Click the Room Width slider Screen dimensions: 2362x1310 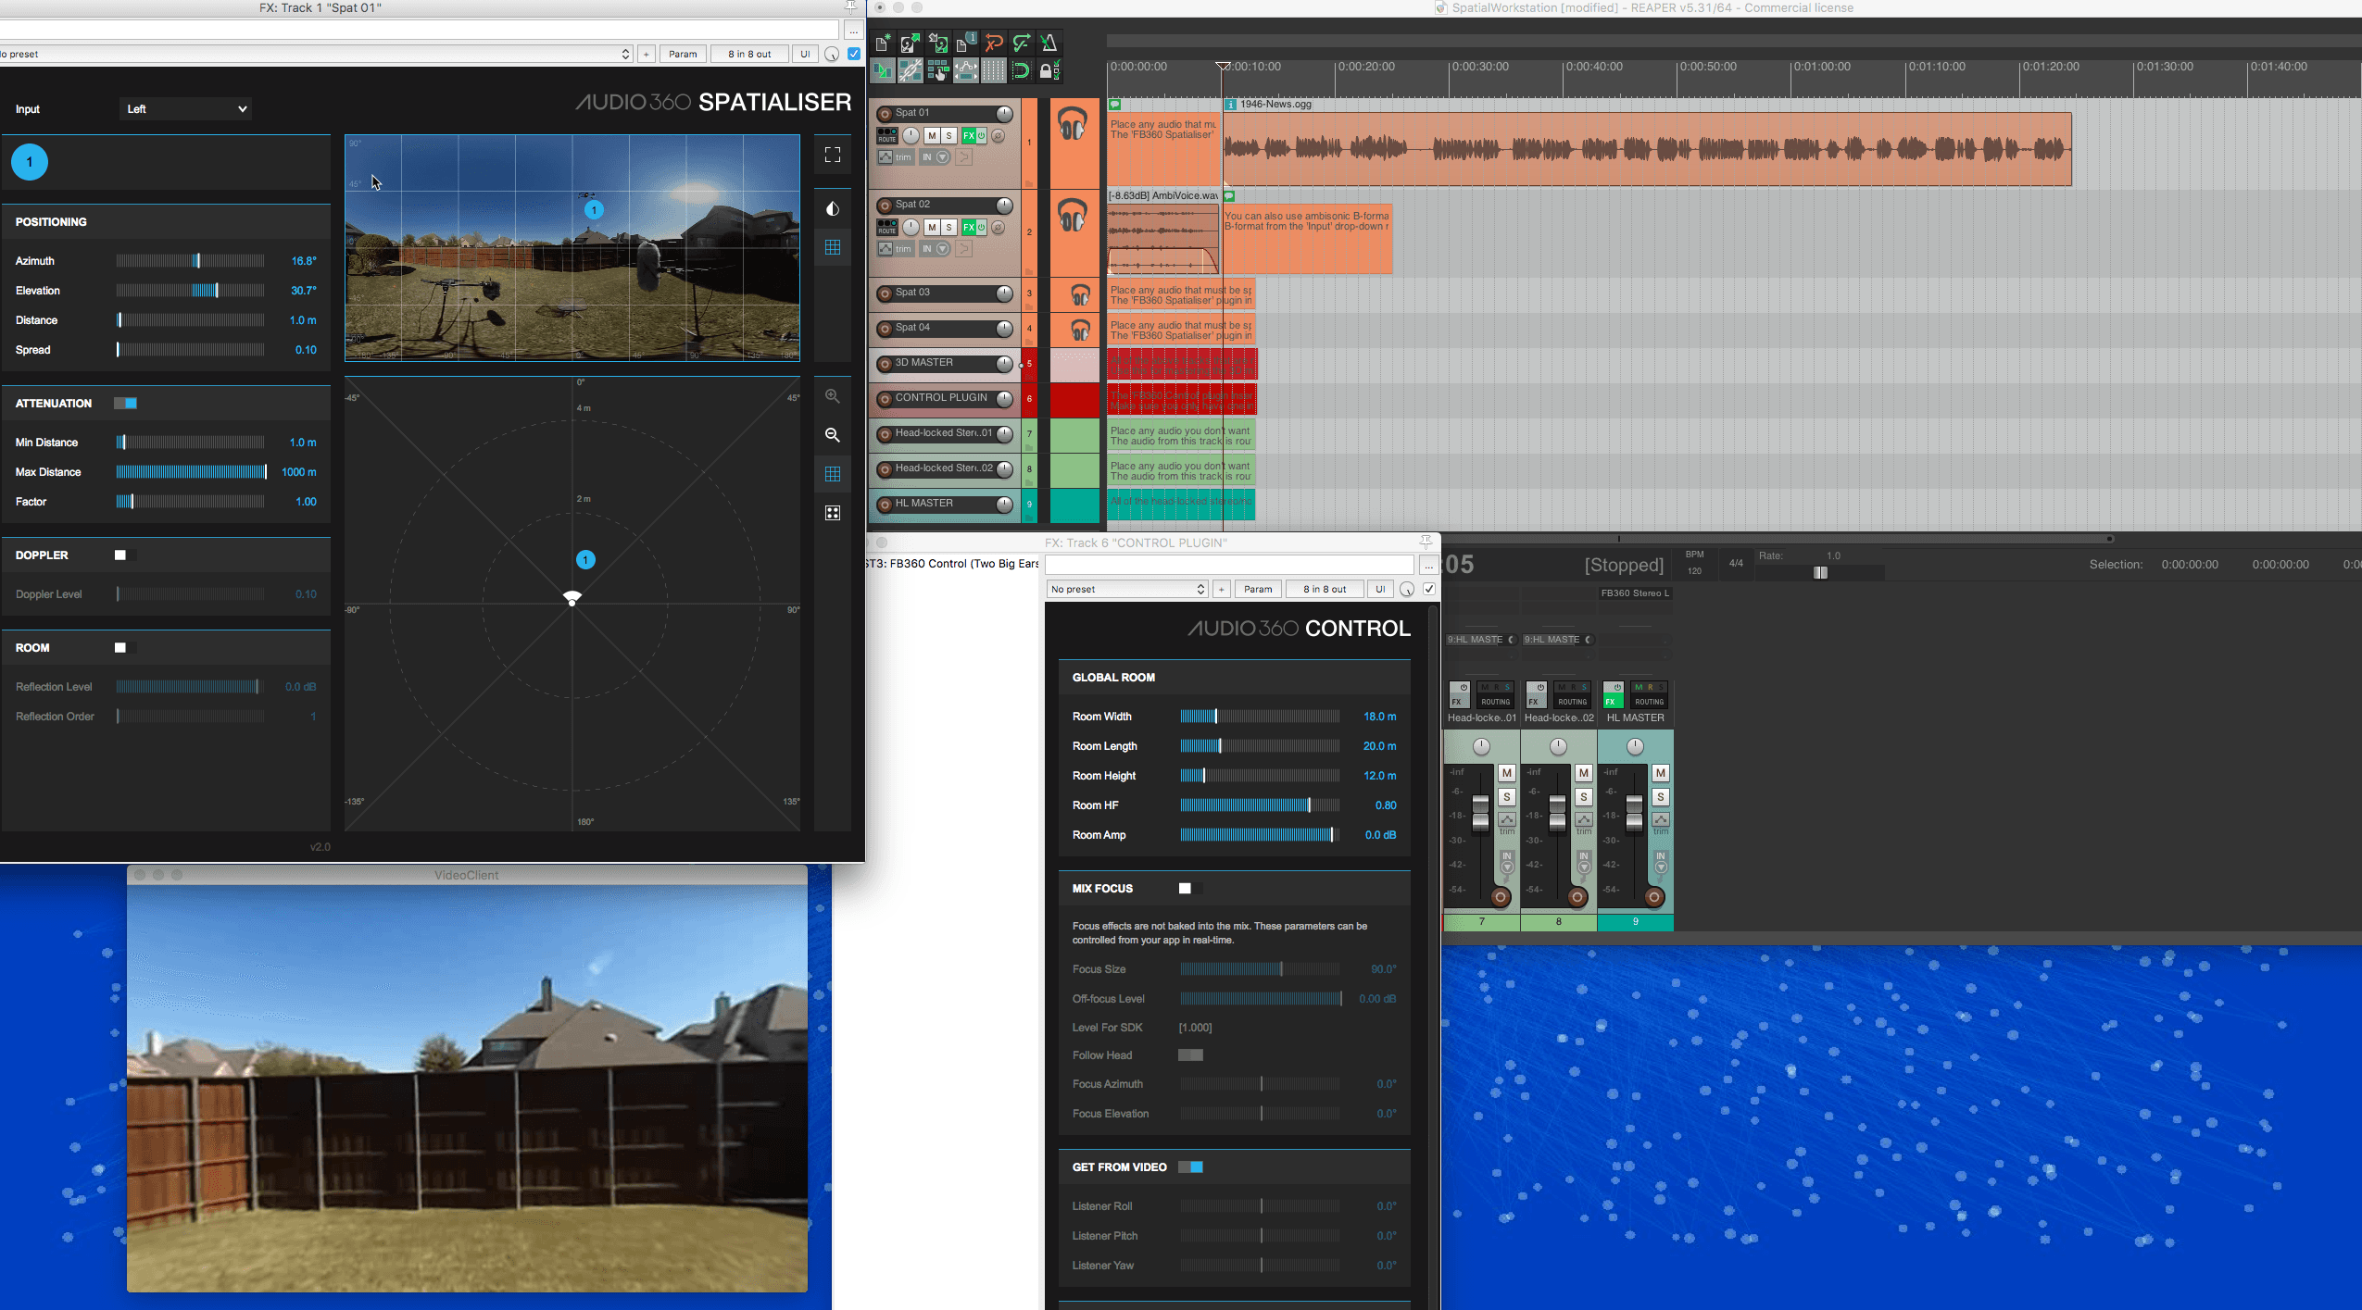coord(1260,717)
